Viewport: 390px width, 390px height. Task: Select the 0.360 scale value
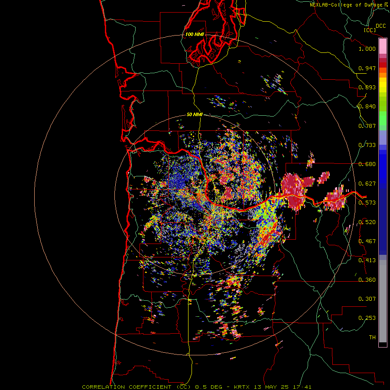[x=367, y=280]
